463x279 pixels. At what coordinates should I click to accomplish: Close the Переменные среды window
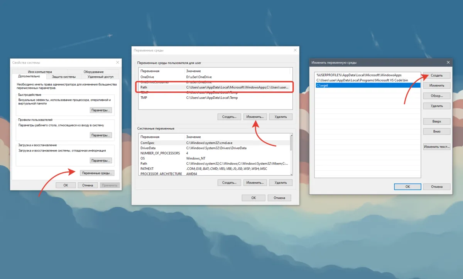[295, 50]
